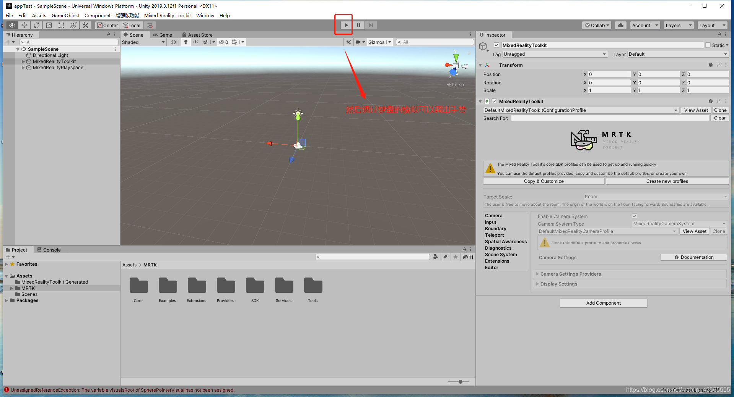Lock the Hierarchy panel

pyautogui.click(x=108, y=34)
